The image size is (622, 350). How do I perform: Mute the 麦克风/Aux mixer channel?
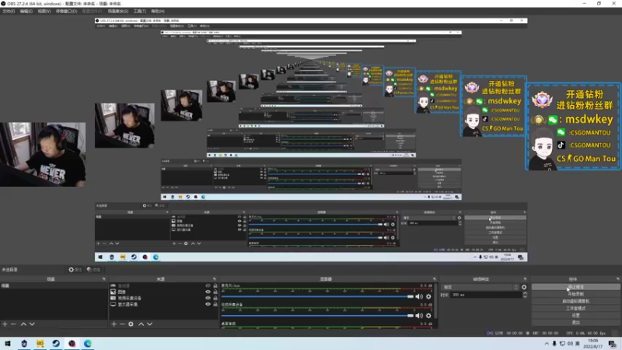click(x=419, y=296)
